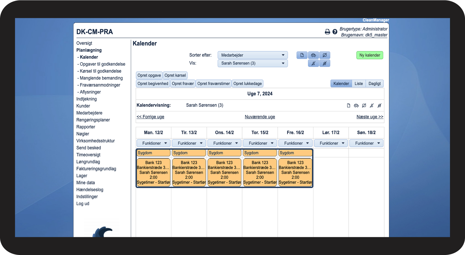465x255 pixels.
Task: Open help via the question mark icon
Action: click(x=335, y=32)
